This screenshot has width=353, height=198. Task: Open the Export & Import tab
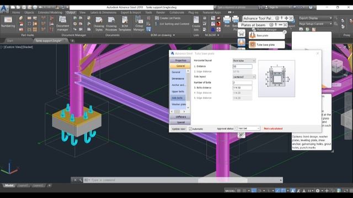pyautogui.click(x=131, y=12)
